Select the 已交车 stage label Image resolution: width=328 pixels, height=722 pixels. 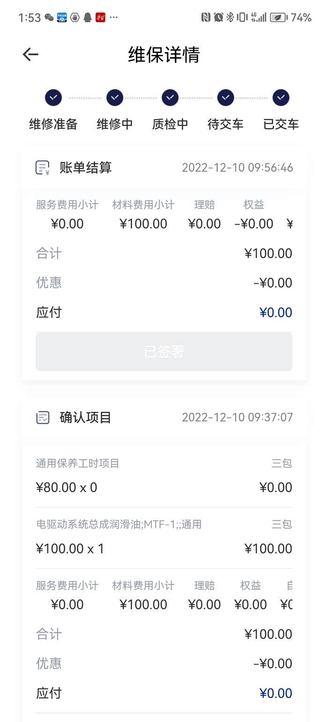pyautogui.click(x=281, y=124)
